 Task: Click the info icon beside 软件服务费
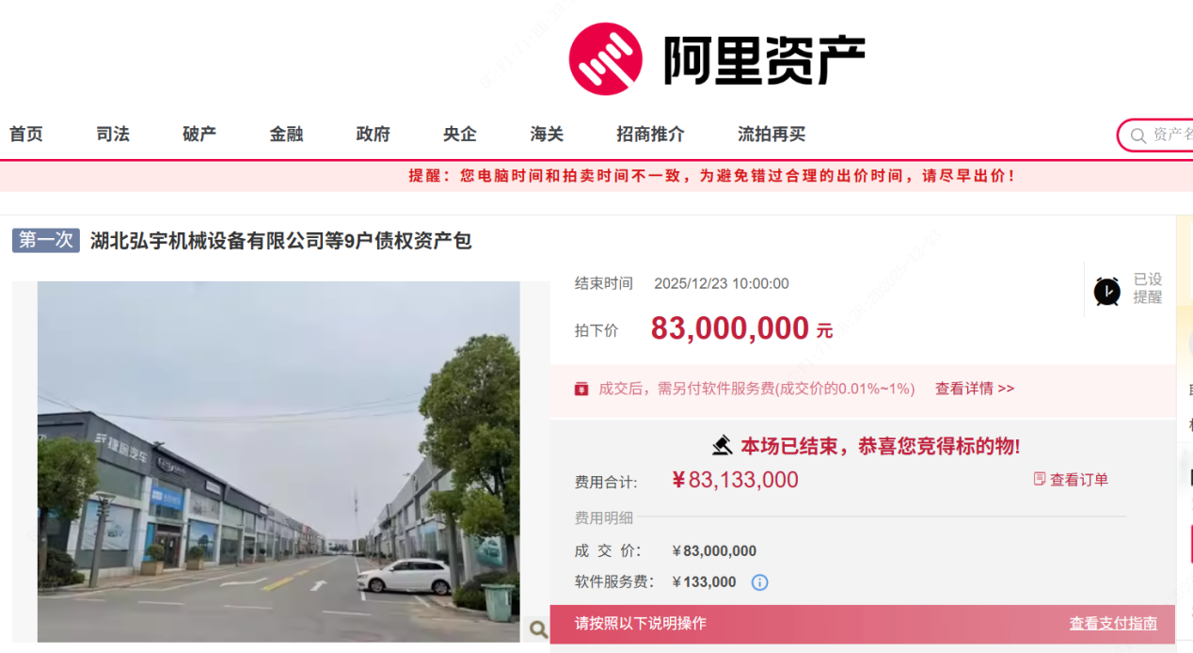coord(760,582)
